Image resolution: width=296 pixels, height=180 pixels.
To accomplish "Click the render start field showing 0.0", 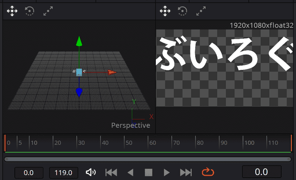I will tap(29, 173).
